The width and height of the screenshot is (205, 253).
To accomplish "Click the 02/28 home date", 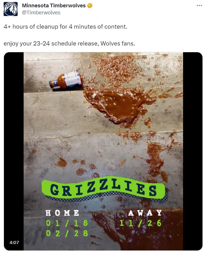I will point(67,233).
